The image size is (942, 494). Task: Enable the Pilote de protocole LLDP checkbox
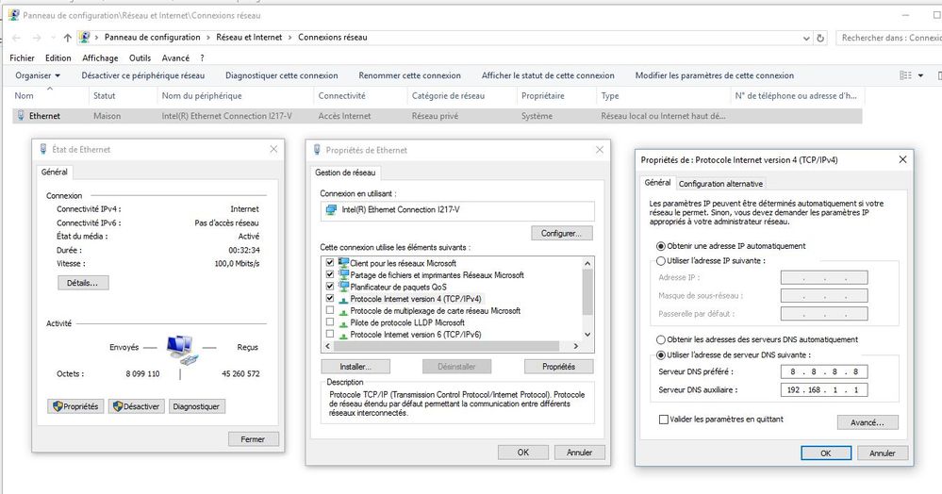click(x=329, y=322)
